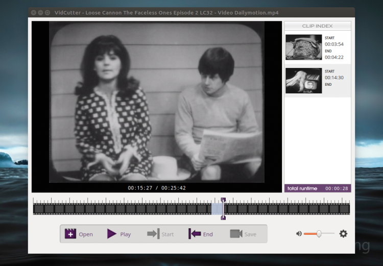383x266 pixels.
Task: Click the End marker arrow icon
Action: tap(195, 234)
